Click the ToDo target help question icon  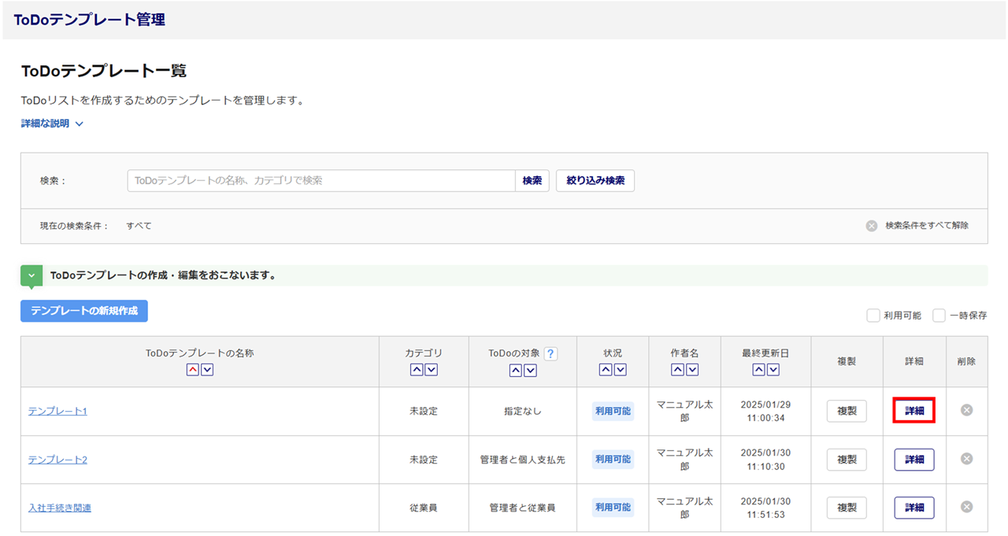click(x=550, y=353)
